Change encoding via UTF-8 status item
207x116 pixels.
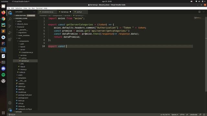click(182, 115)
